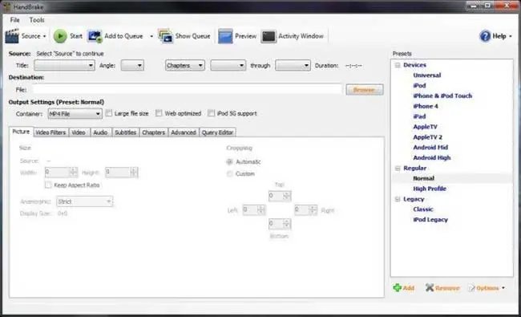Select the iPod preset
The height and width of the screenshot is (317, 521).
(x=419, y=86)
